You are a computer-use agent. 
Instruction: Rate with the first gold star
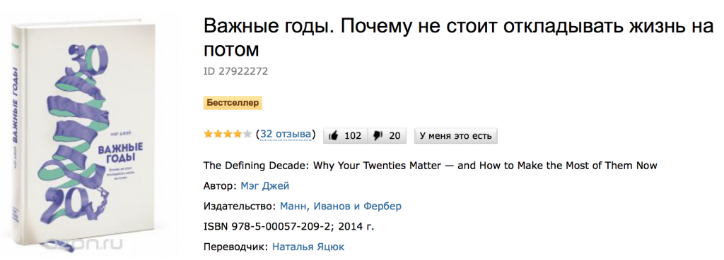[x=209, y=135]
